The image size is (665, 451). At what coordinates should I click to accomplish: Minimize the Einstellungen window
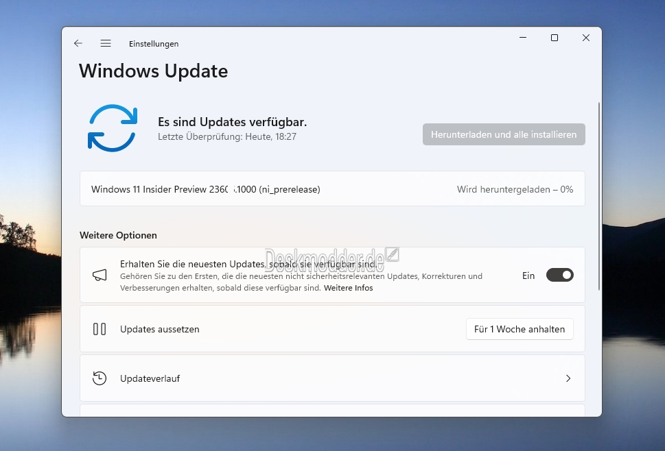(523, 38)
